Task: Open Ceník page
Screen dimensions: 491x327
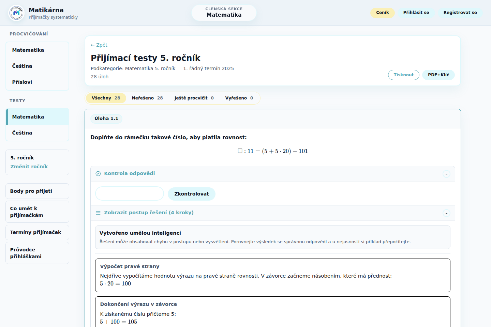Action: pos(382,13)
